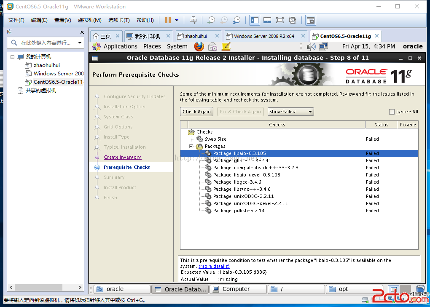Image resolution: width=430 pixels, height=307 pixels.
Task: Close the library panel
Action: pos(82,32)
